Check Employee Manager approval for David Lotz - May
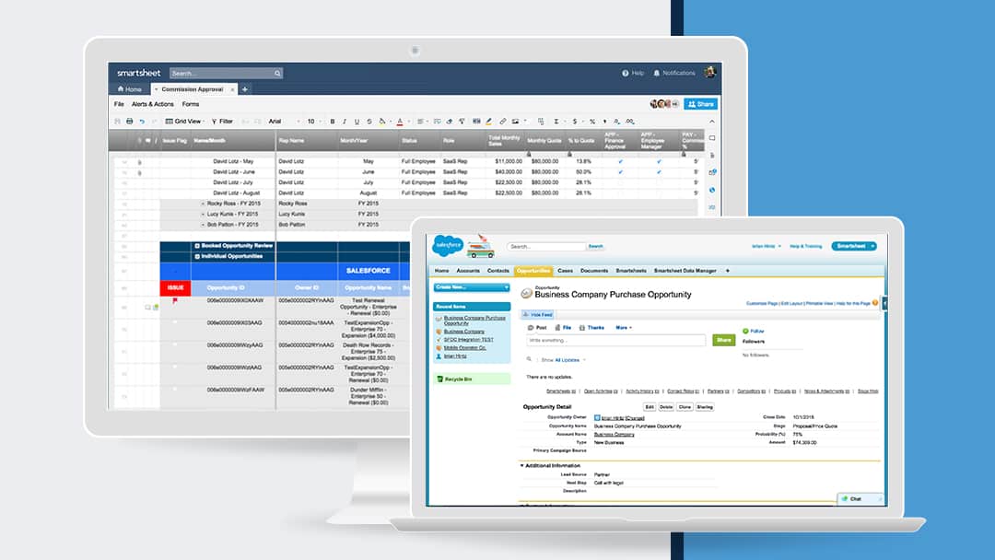The image size is (995, 560). click(x=659, y=162)
